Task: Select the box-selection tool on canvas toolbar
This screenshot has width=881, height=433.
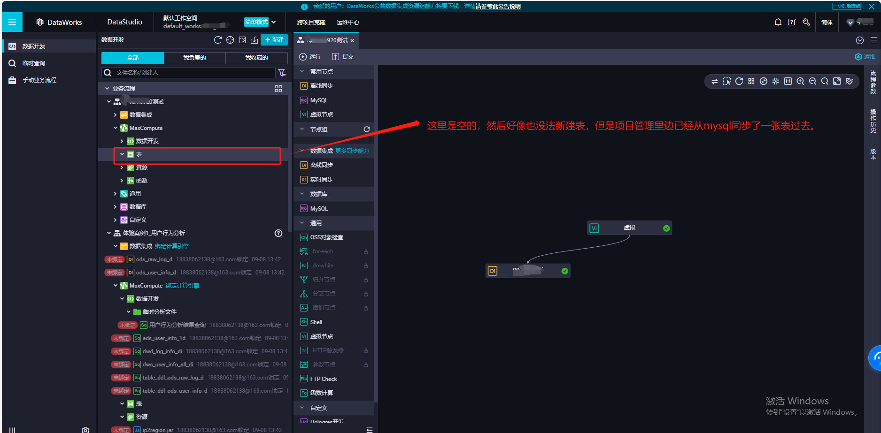Action: [x=726, y=81]
